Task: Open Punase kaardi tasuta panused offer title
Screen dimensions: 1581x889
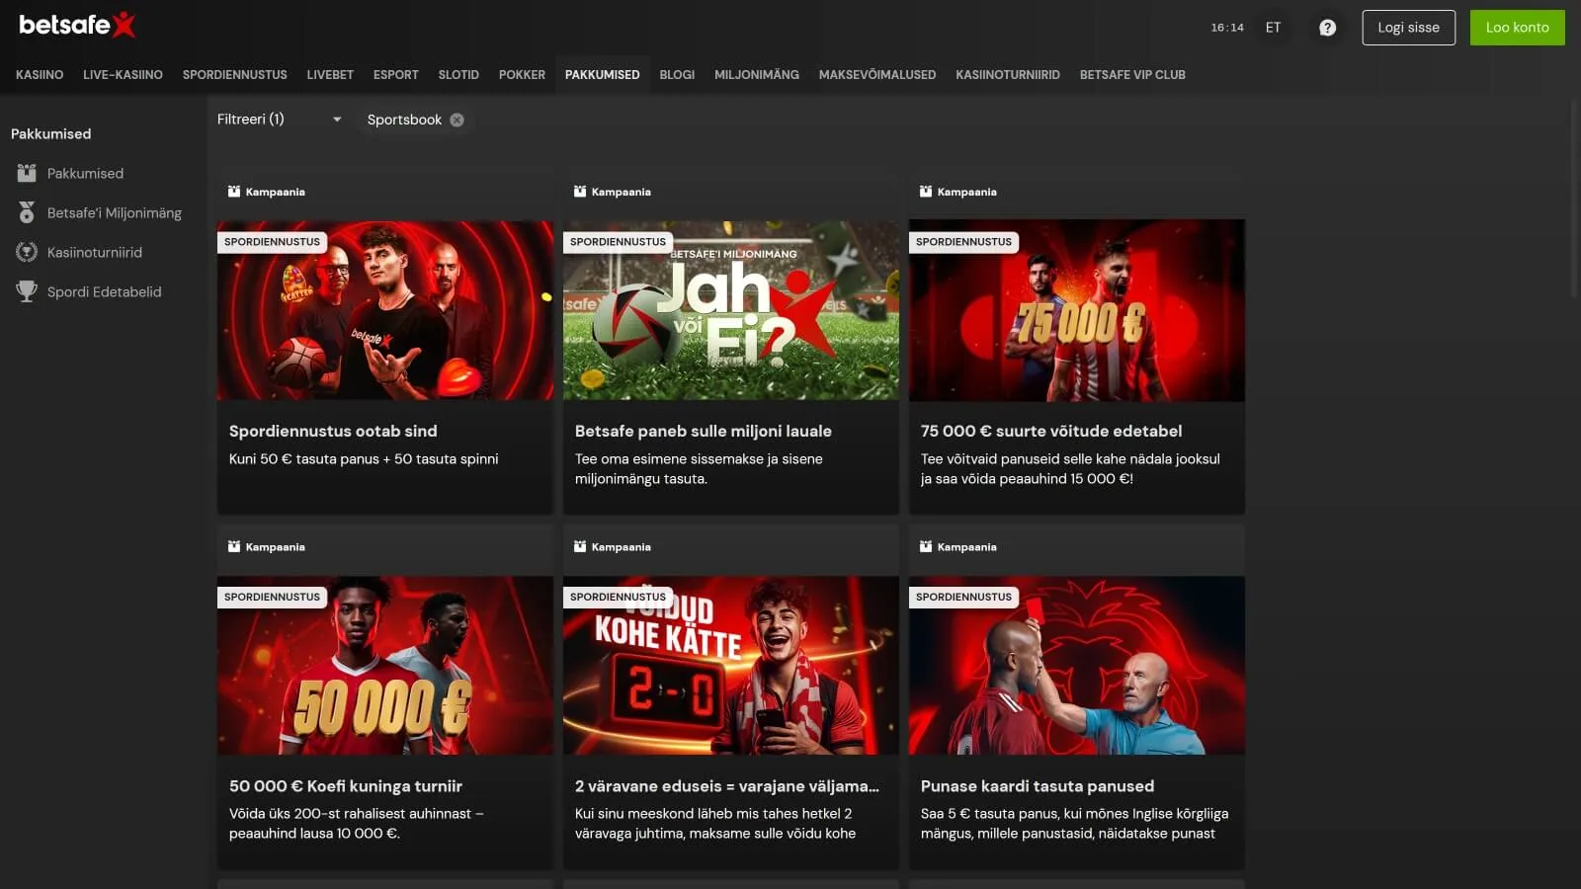Action: (x=1037, y=786)
